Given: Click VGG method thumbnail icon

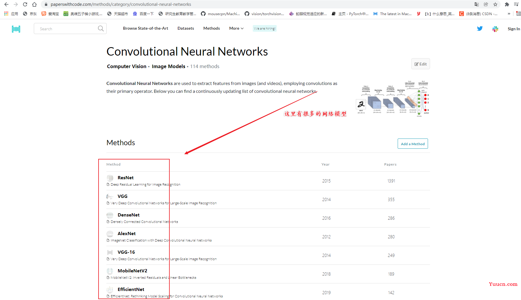Looking at the screenshot, I should click(110, 196).
